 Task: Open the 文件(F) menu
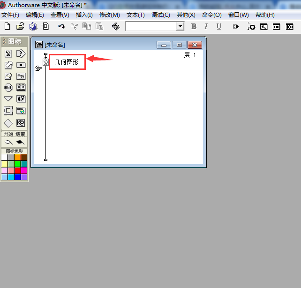[10, 15]
